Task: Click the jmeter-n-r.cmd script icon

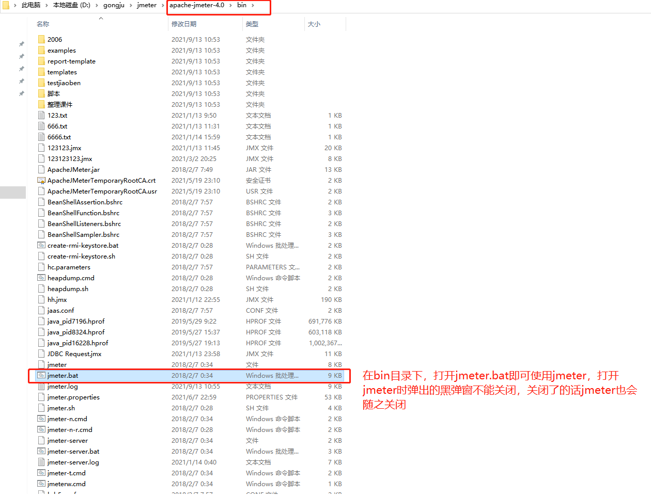Action: coord(41,429)
